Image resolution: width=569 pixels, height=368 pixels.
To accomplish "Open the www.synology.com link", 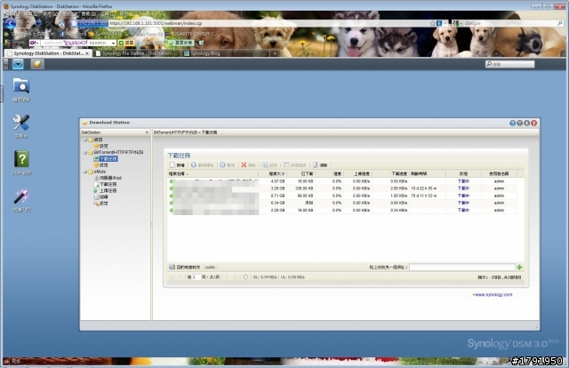I will 493,295.
